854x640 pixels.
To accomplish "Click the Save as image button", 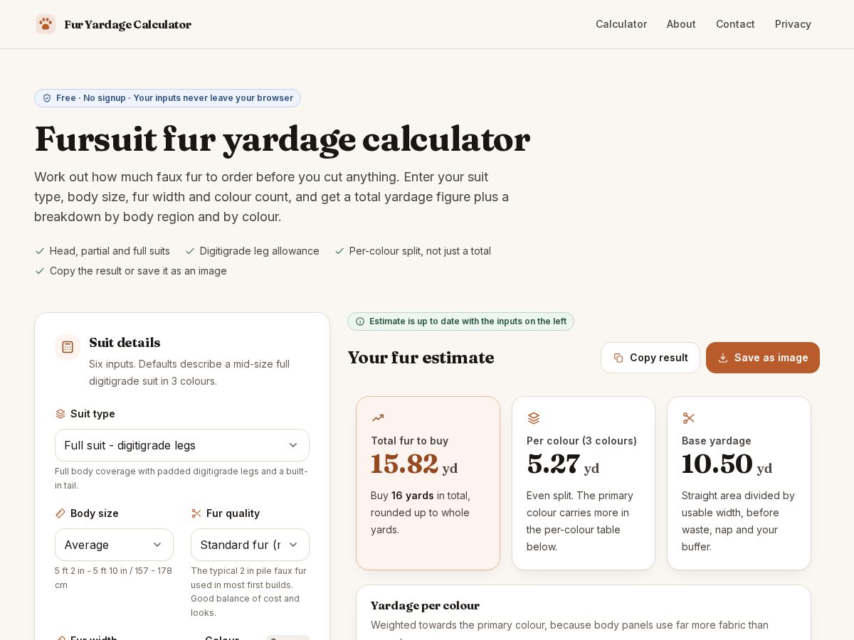I will [763, 358].
